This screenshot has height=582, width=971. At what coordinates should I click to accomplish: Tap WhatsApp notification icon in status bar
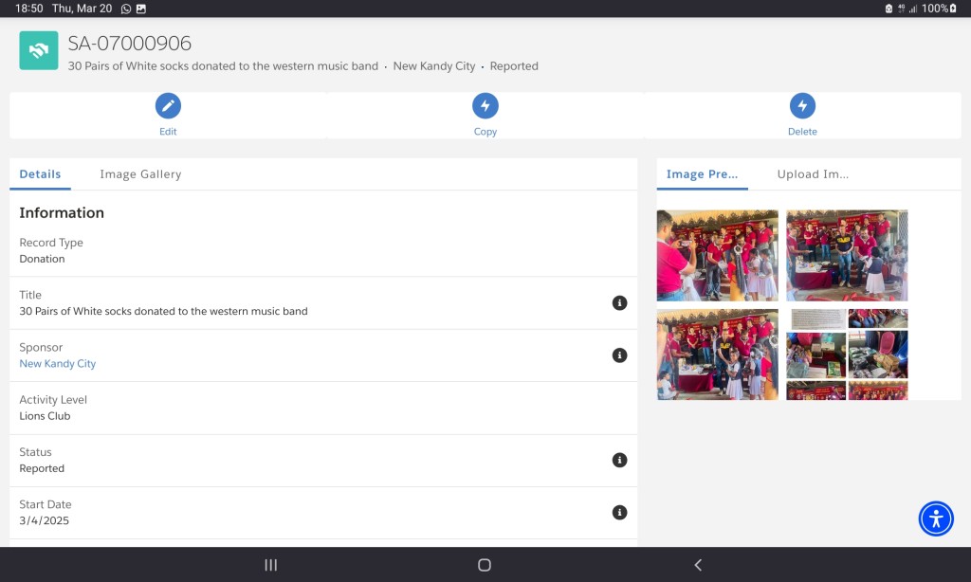(126, 9)
